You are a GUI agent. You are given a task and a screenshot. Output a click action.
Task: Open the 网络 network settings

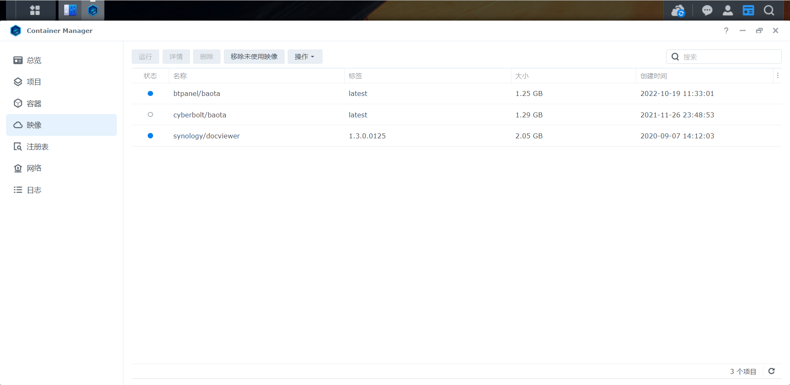click(35, 168)
